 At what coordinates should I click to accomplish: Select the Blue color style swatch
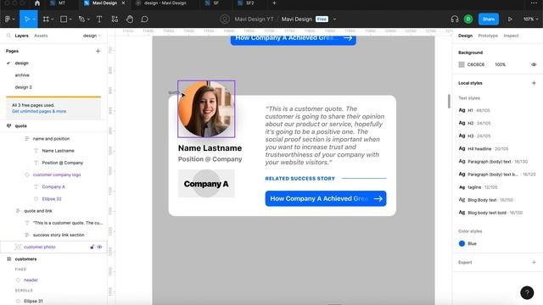[462, 243]
